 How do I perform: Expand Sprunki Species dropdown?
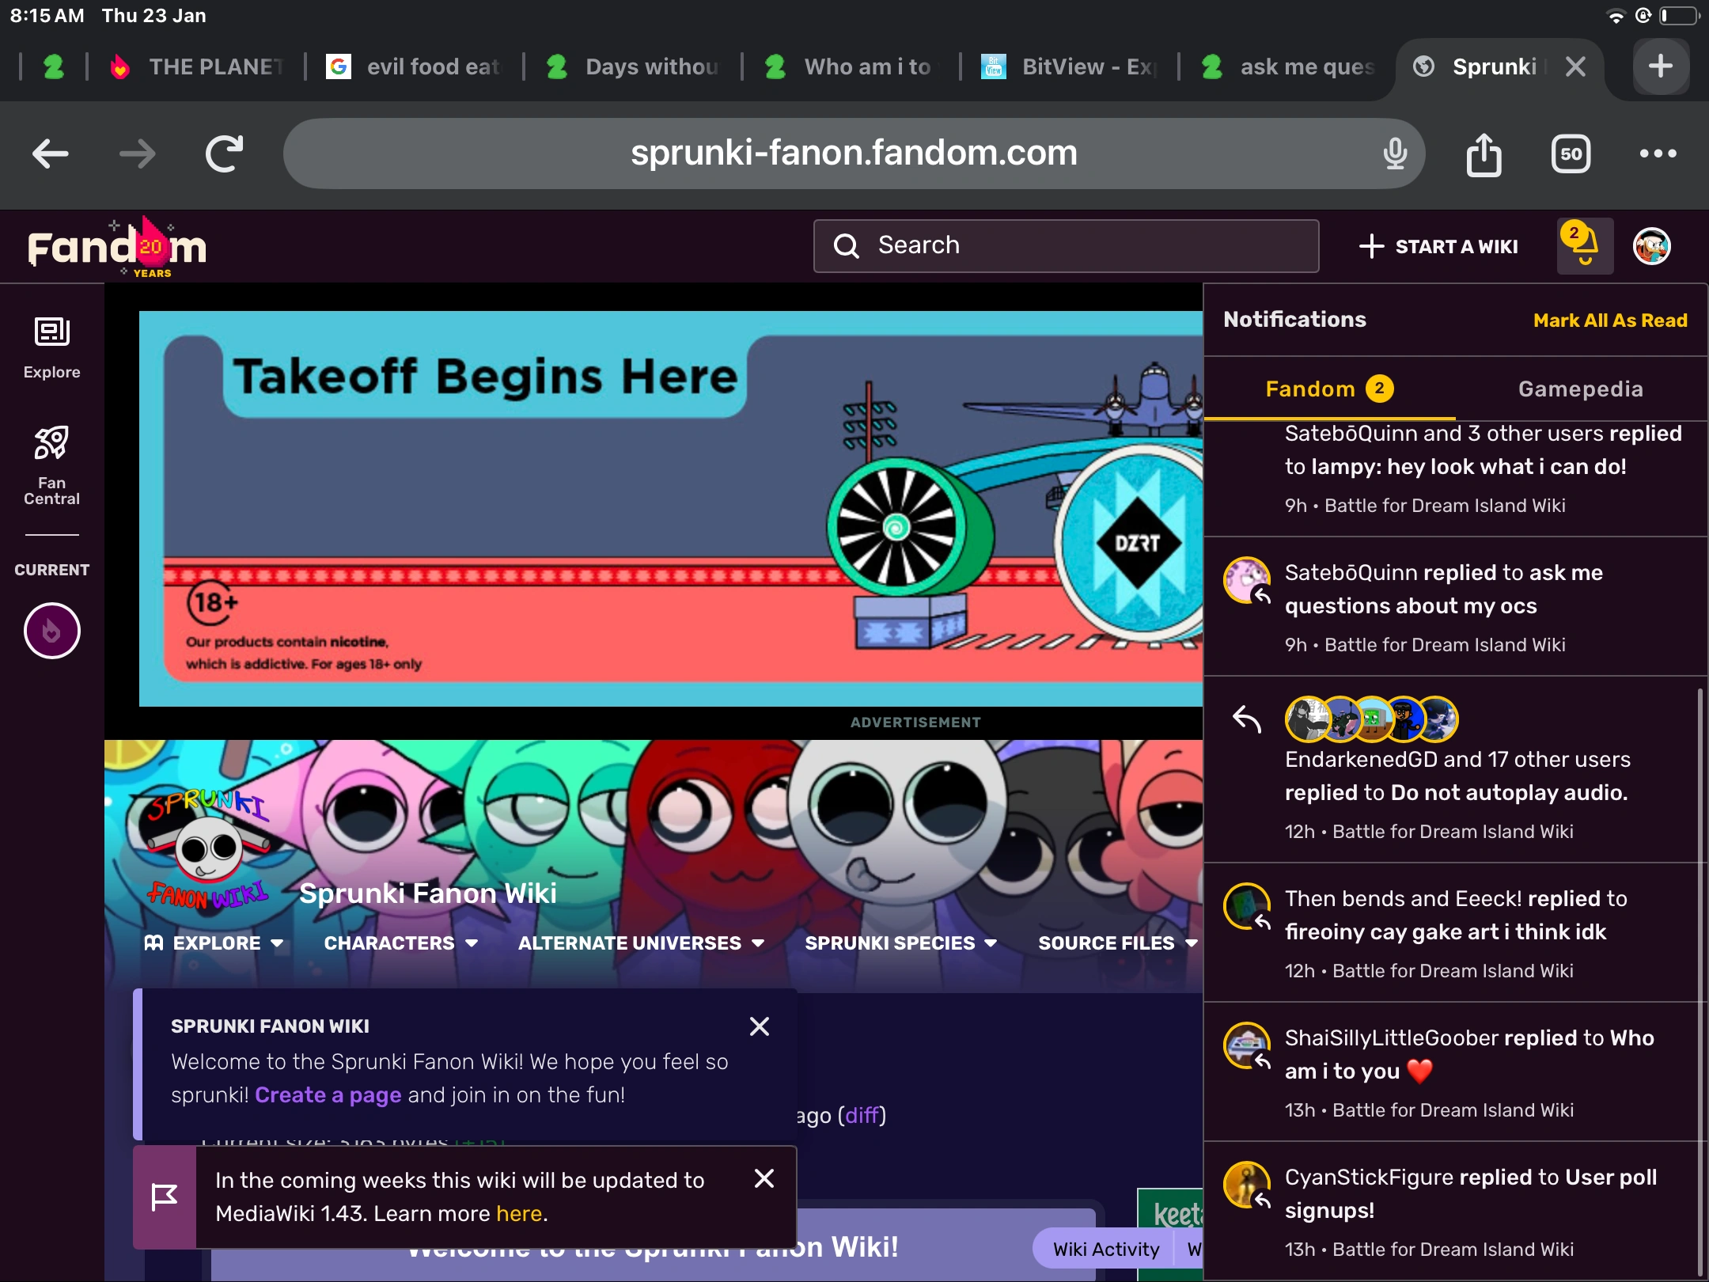(900, 943)
